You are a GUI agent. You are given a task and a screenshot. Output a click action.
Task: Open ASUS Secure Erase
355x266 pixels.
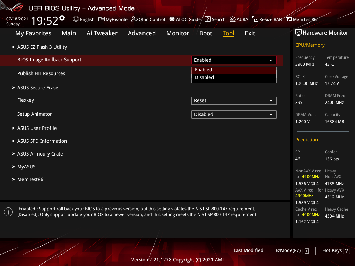pyautogui.click(x=37, y=88)
